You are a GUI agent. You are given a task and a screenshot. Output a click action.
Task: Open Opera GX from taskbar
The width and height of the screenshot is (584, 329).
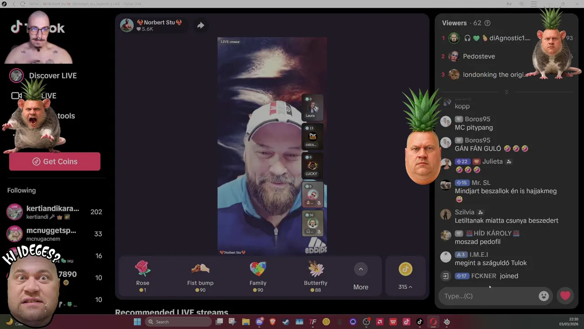(x=433, y=322)
